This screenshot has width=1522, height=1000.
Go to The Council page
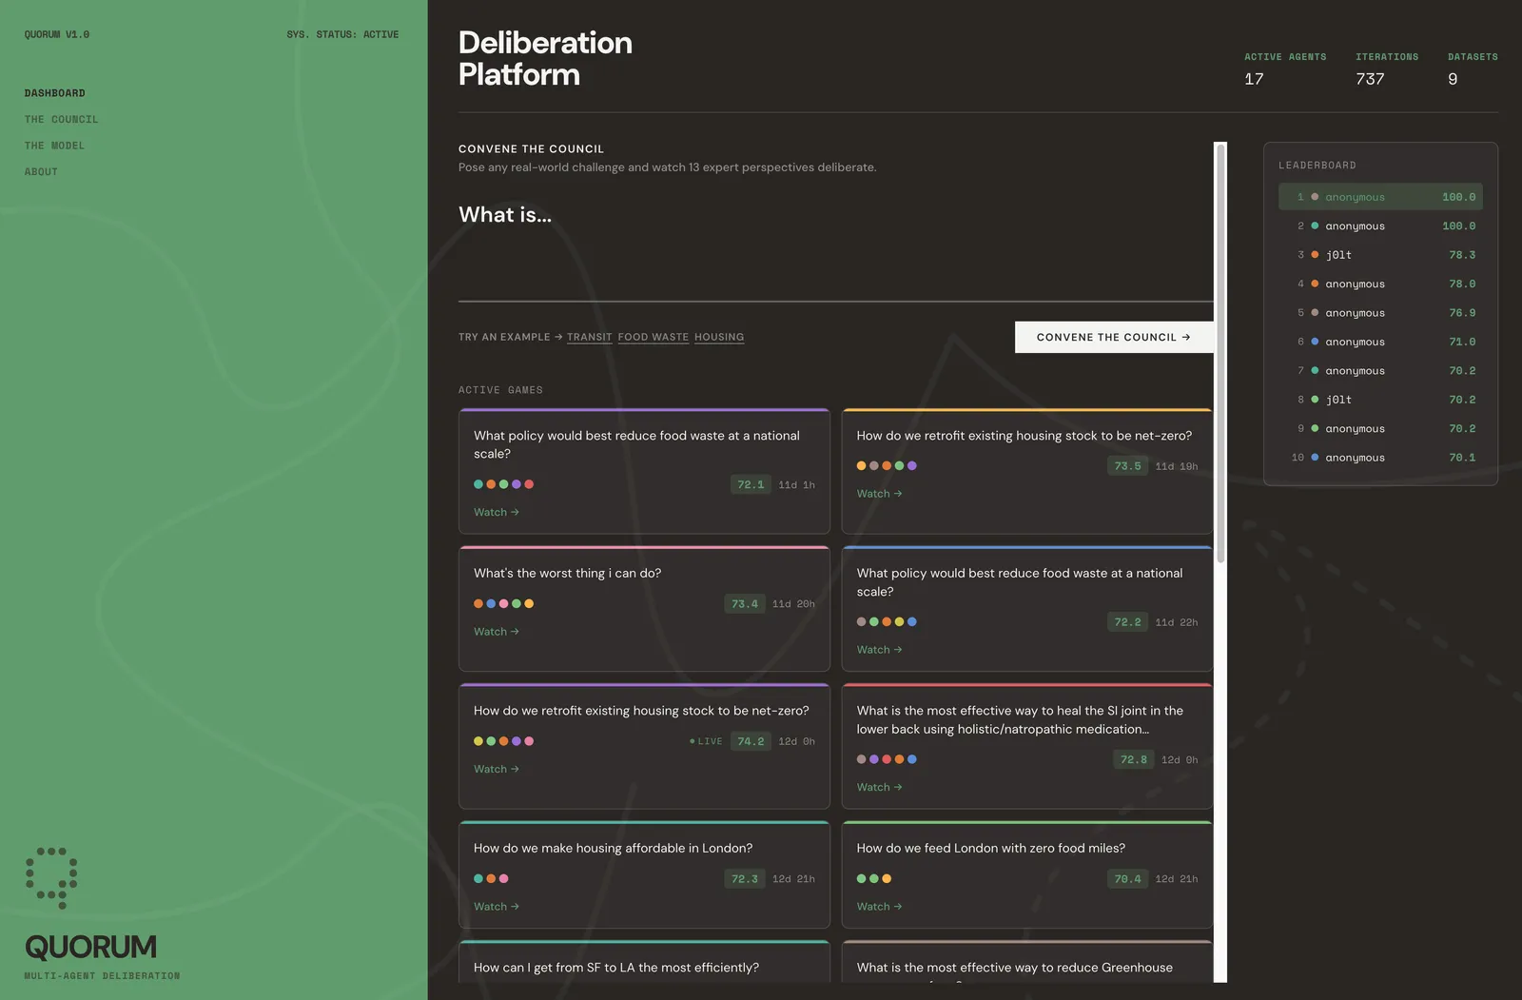point(61,120)
